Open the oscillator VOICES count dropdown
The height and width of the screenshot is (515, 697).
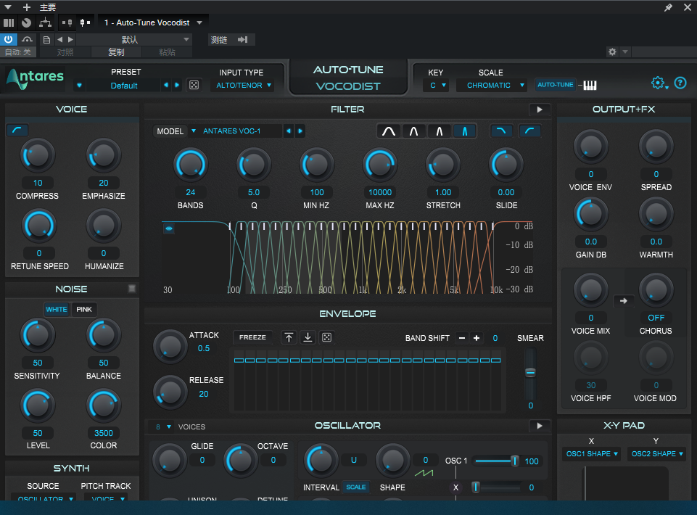(x=163, y=427)
